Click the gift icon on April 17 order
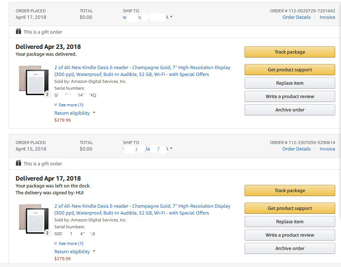 pos(18,31)
